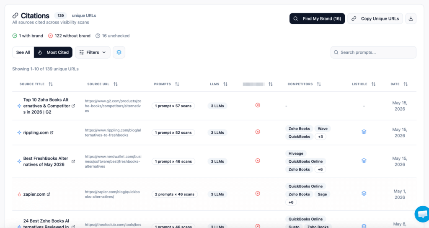Click the download icon button

[x=411, y=18]
